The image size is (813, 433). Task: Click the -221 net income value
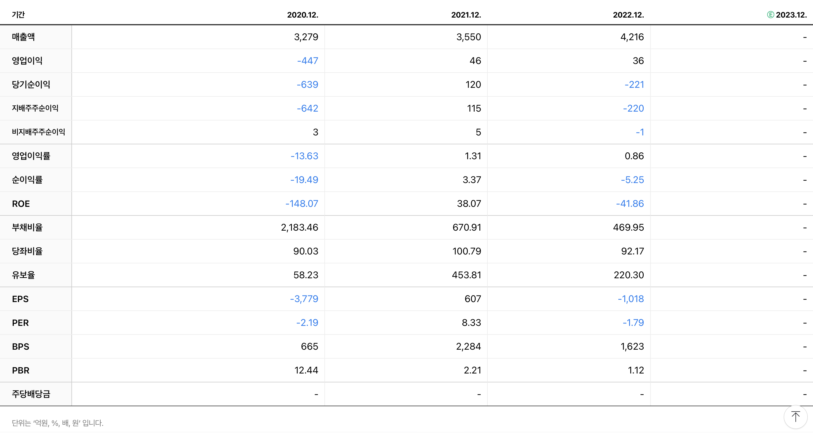pyautogui.click(x=634, y=85)
